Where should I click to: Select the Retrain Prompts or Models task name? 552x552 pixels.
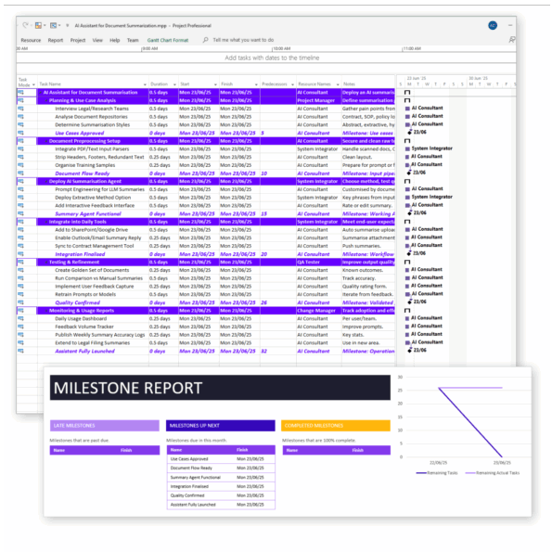tap(85, 294)
